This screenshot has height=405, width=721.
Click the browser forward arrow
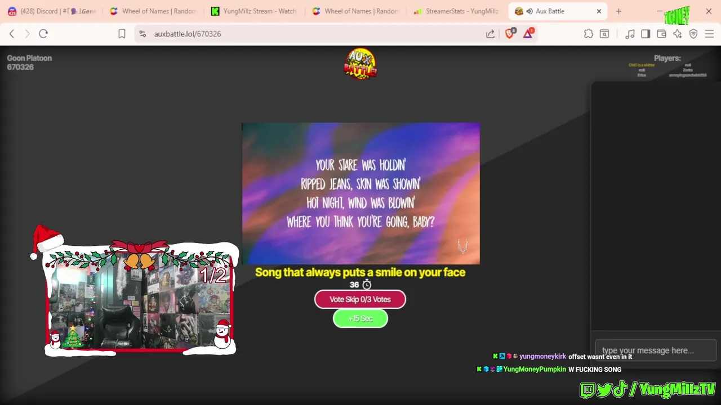point(27,34)
